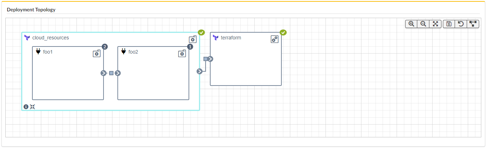Viewport: 487px width, 148px height.
Task: Select the terraform node label
Action: pyautogui.click(x=231, y=38)
